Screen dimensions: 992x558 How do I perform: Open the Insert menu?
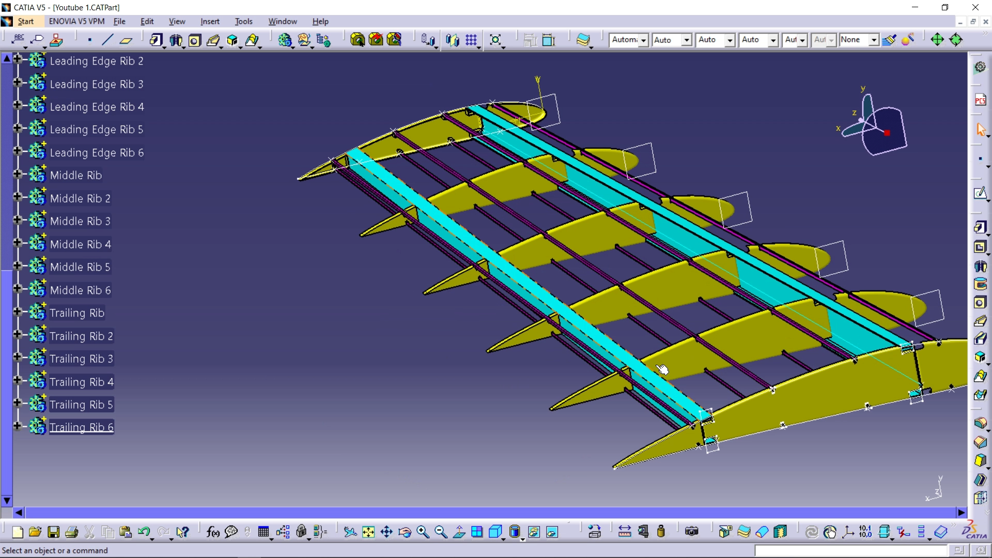(210, 21)
